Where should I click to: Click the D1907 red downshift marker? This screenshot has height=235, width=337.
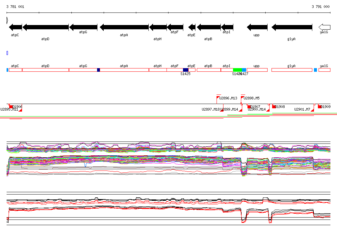coord(249,107)
